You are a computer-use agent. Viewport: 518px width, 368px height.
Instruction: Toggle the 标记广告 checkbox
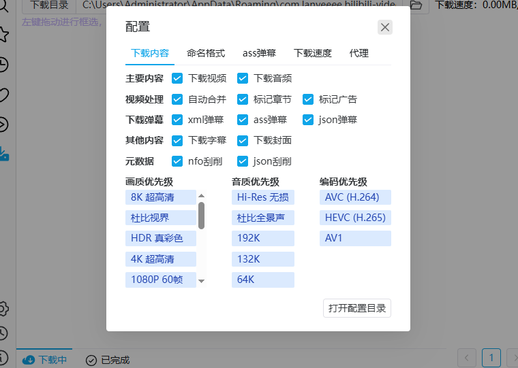[x=308, y=99]
